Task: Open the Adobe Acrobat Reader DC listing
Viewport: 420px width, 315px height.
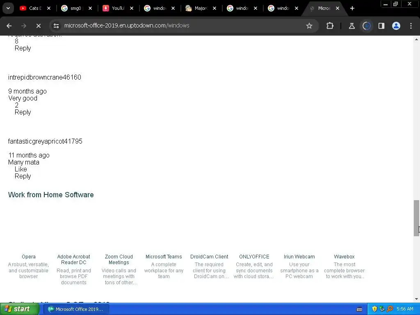Action: [74, 260]
